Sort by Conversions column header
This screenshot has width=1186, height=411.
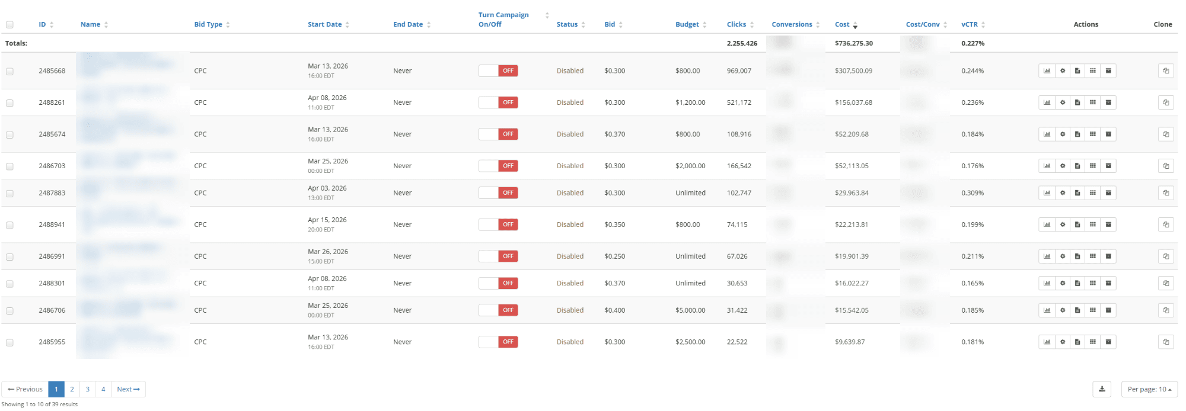pos(796,24)
